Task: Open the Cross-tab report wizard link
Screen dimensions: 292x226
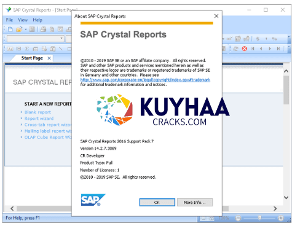Action: pyautogui.click(x=48, y=125)
